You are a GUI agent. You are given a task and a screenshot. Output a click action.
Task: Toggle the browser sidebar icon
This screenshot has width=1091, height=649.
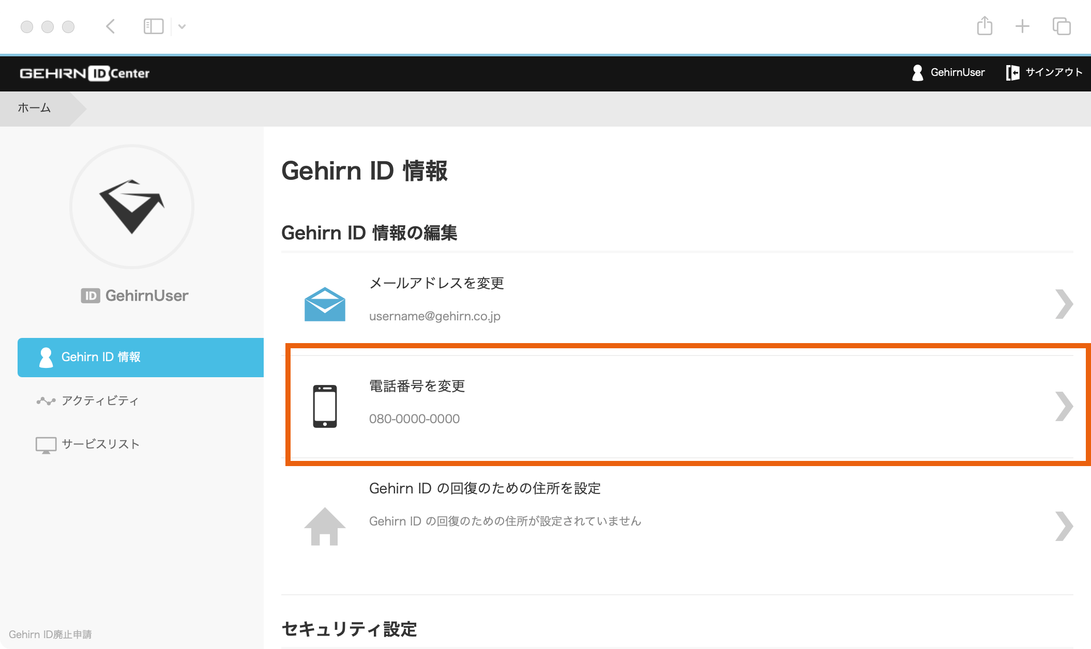click(153, 26)
